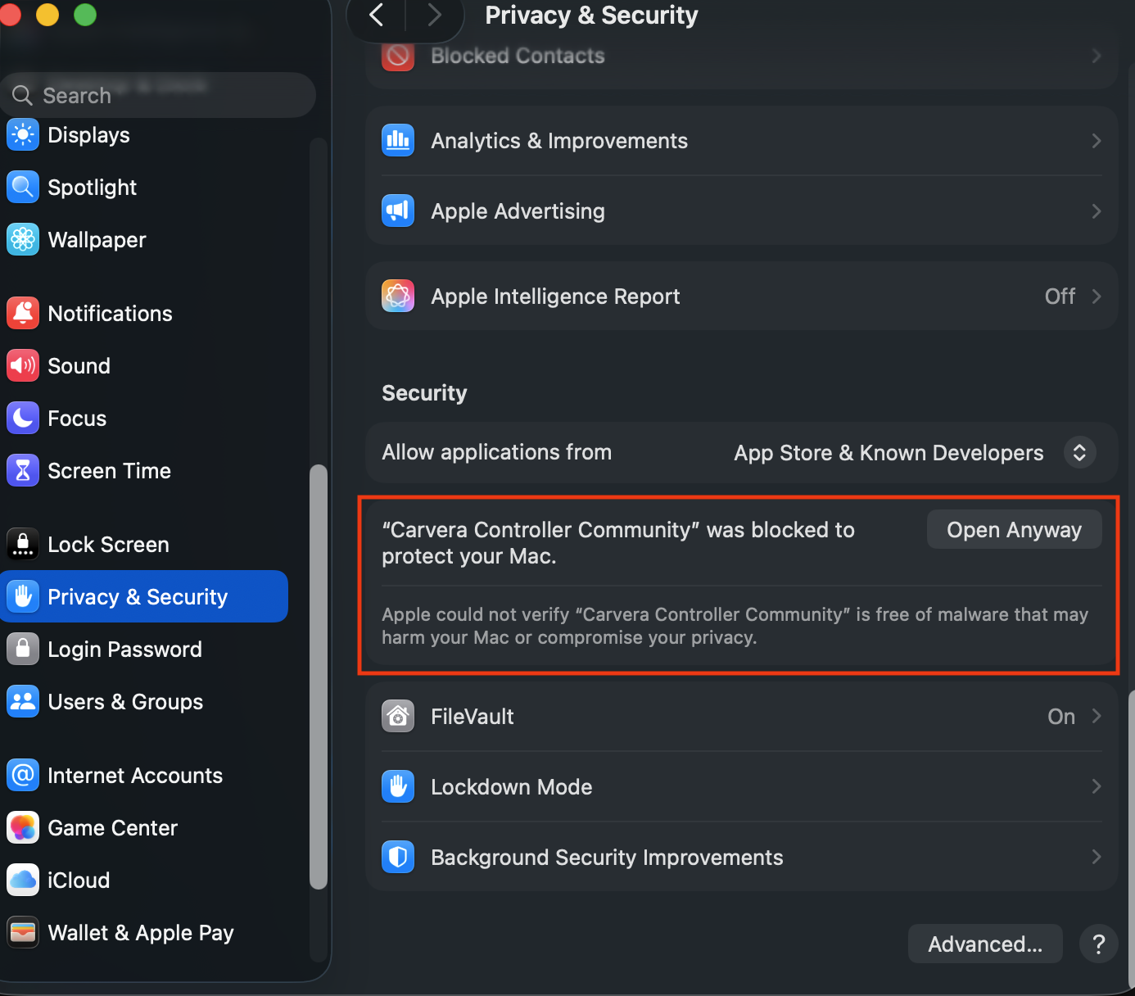This screenshot has height=996, width=1135.
Task: Go back using the left arrow
Action: coord(377,15)
